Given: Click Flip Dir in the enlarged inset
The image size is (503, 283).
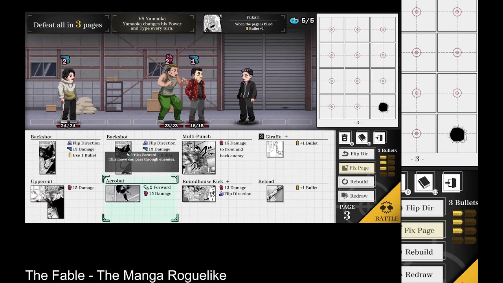Looking at the screenshot, I should click(423, 208).
